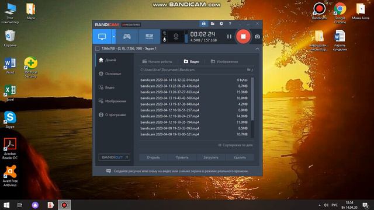Click the Загрузить button

211,157
